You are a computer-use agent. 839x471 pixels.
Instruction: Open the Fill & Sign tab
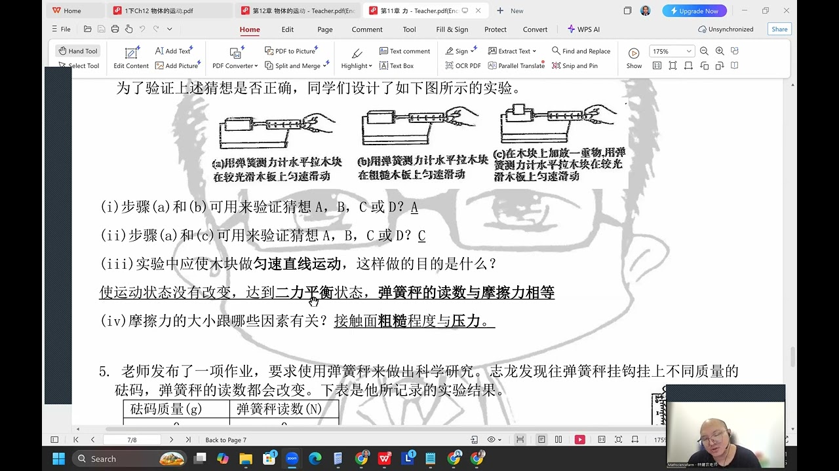click(x=452, y=29)
